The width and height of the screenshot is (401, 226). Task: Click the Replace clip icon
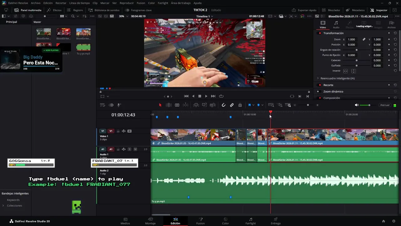click(x=213, y=105)
